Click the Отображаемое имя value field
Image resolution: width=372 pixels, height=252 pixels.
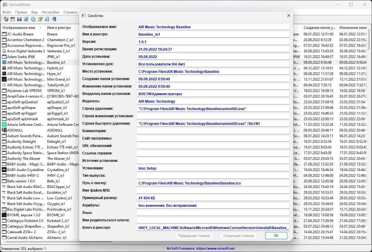213,27
